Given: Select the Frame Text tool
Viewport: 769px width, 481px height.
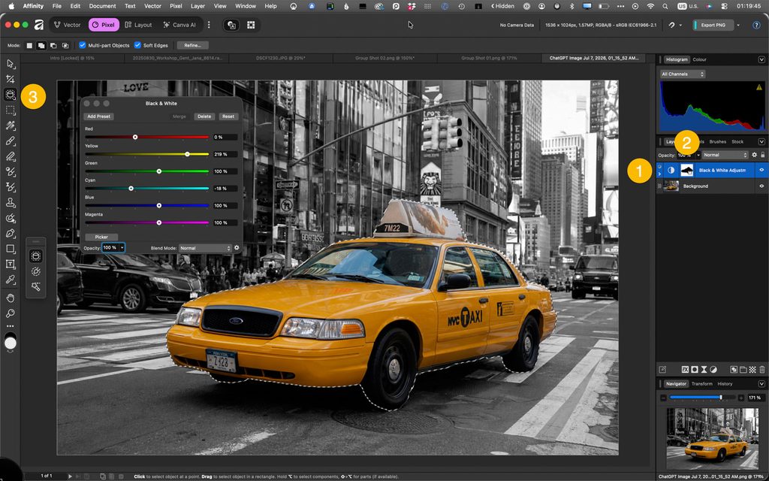Looking at the screenshot, I should [x=11, y=264].
